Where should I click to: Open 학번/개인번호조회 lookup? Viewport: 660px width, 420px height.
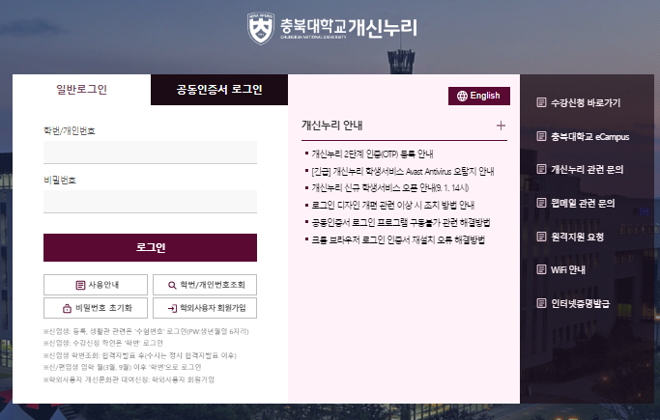(x=205, y=285)
